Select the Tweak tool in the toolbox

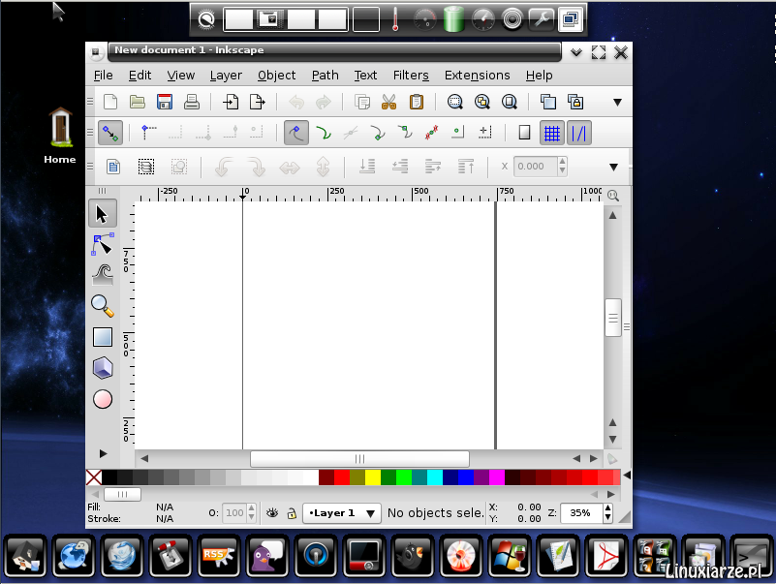pyautogui.click(x=103, y=274)
